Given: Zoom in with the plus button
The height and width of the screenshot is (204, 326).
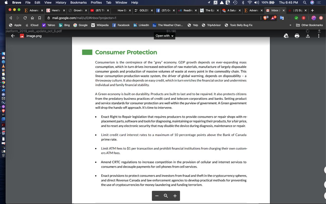Looking at the screenshot, I should pos(175,196).
